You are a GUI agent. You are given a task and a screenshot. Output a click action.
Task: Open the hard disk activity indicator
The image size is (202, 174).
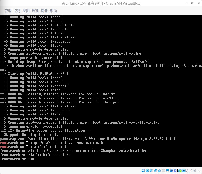[143, 171]
